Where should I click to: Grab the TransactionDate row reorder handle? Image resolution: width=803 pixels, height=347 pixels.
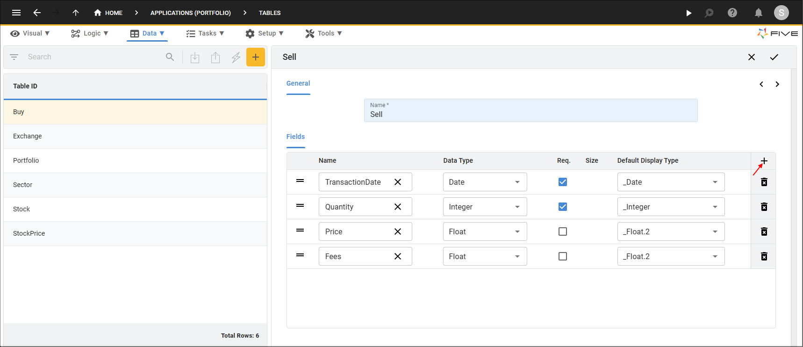point(300,181)
